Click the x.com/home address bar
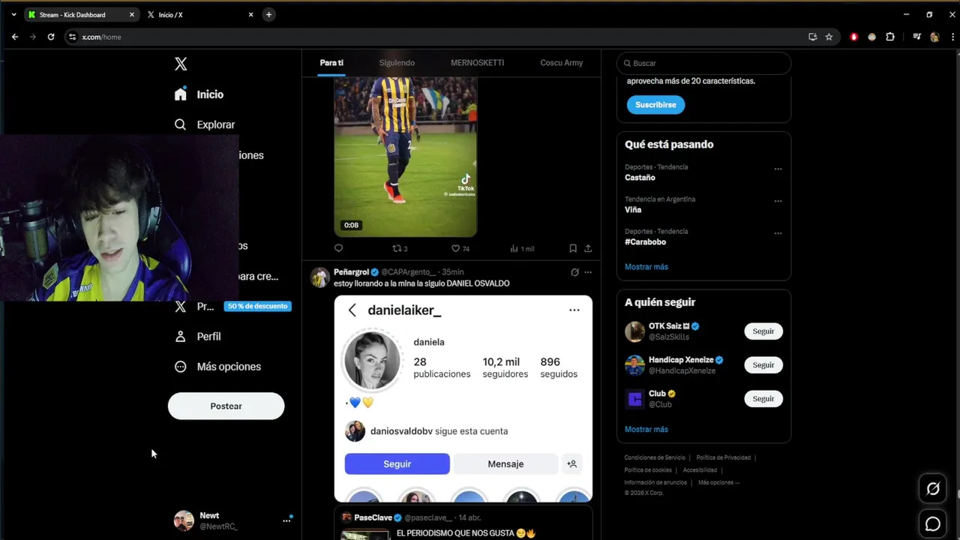Image resolution: width=960 pixels, height=540 pixels. 435,37
